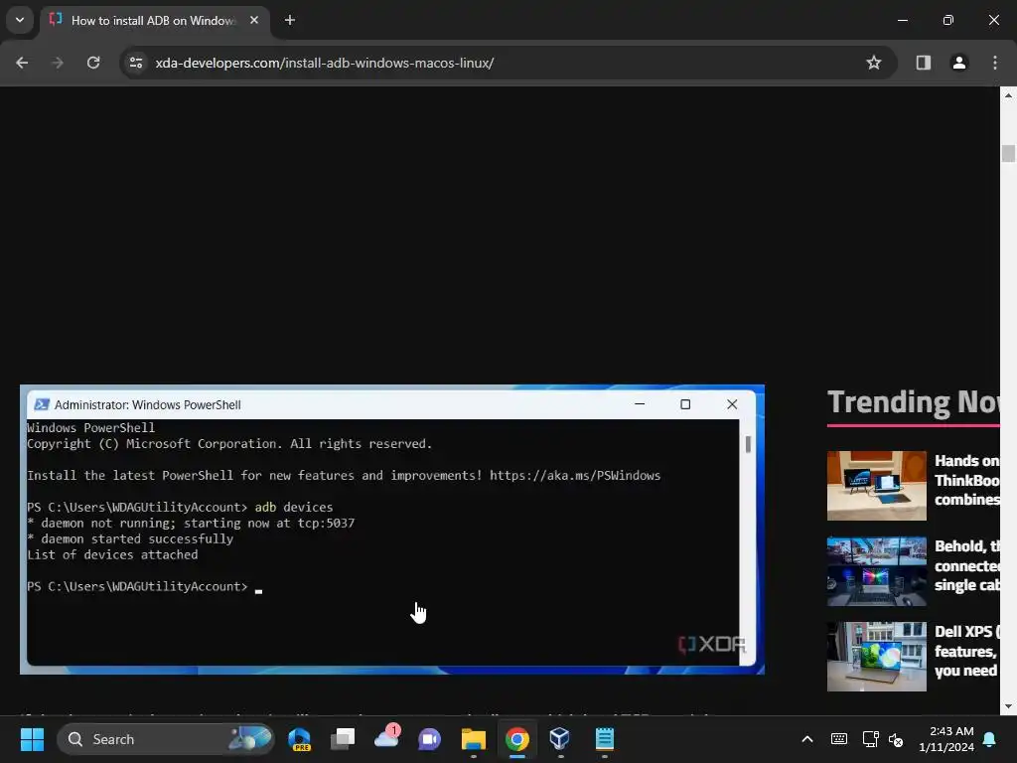View site information icon in address bar
1017x763 pixels.
pyautogui.click(x=136, y=63)
